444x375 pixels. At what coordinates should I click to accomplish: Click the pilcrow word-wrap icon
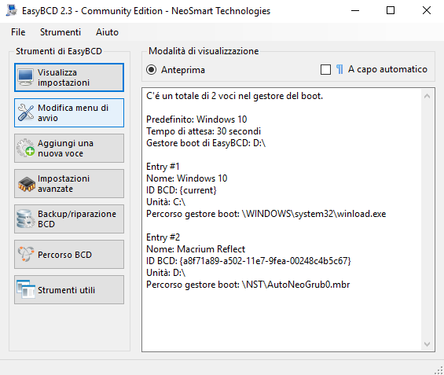coord(339,69)
